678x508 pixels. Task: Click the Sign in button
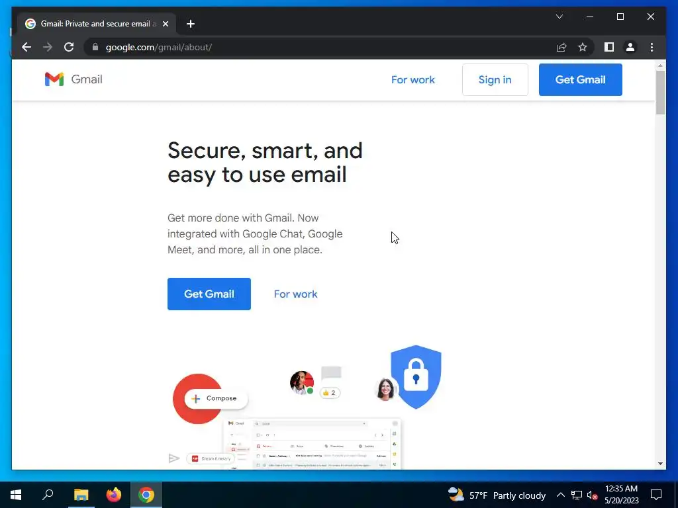[x=495, y=80]
